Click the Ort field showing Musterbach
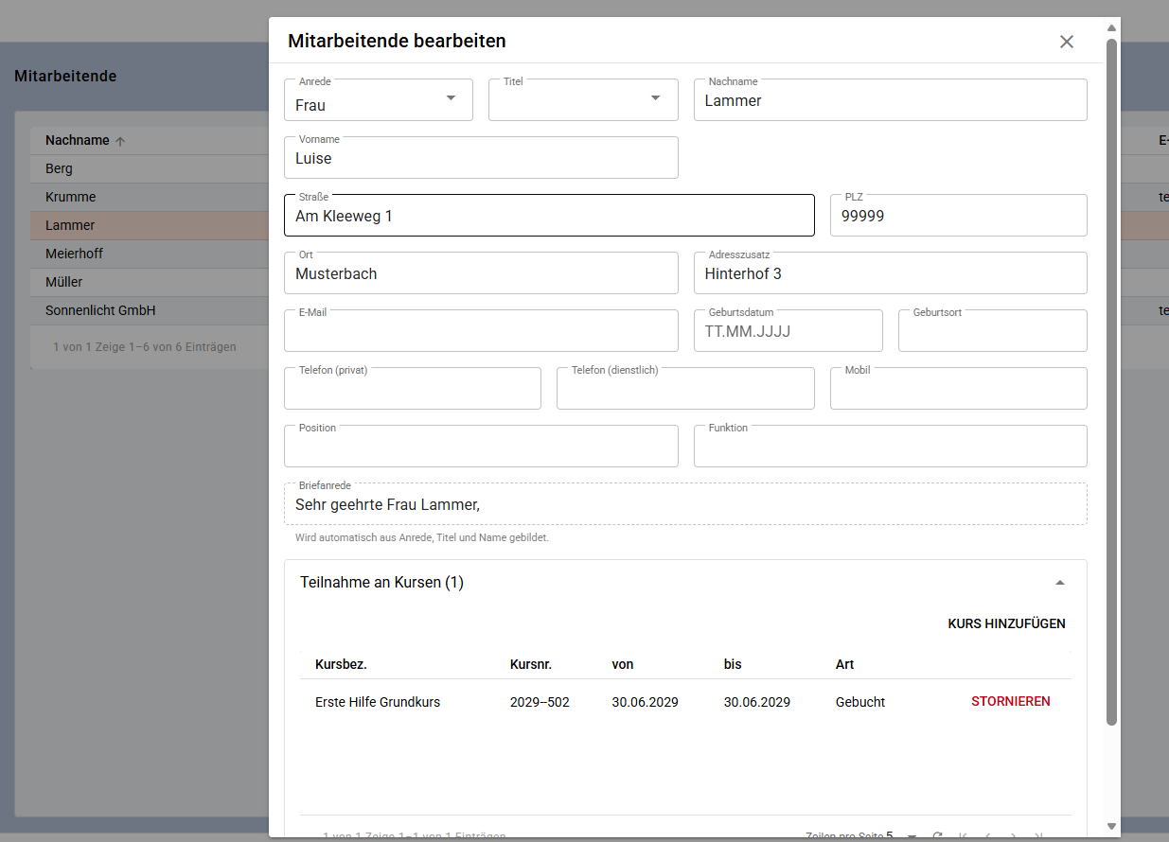 [x=481, y=273]
